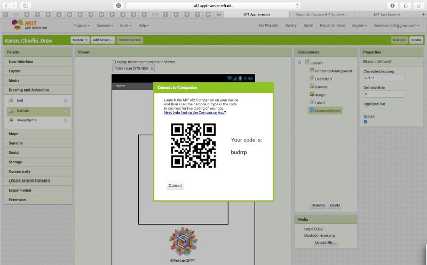Viewport: 427px width, 265px height.
Task: Expand the User Interface palette section
Action: [38, 62]
